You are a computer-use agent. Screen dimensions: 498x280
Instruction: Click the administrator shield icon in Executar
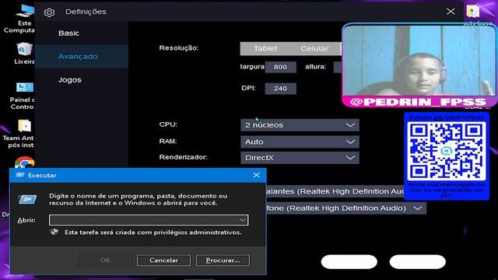pos(54,232)
